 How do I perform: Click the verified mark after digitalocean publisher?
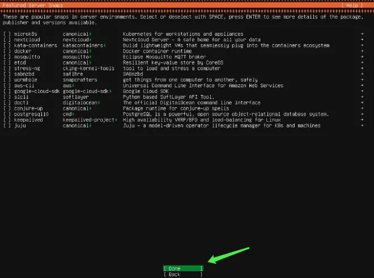coord(99,102)
